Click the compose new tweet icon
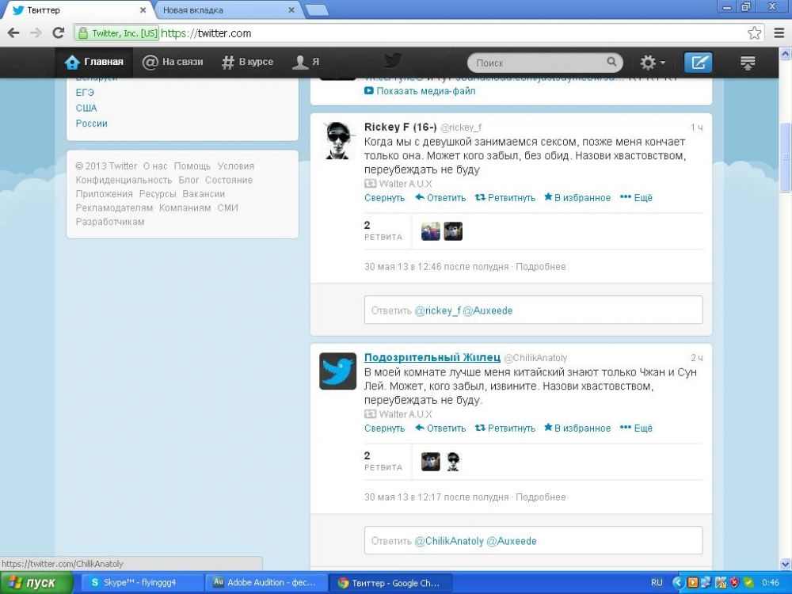The image size is (792, 594). 698,63
